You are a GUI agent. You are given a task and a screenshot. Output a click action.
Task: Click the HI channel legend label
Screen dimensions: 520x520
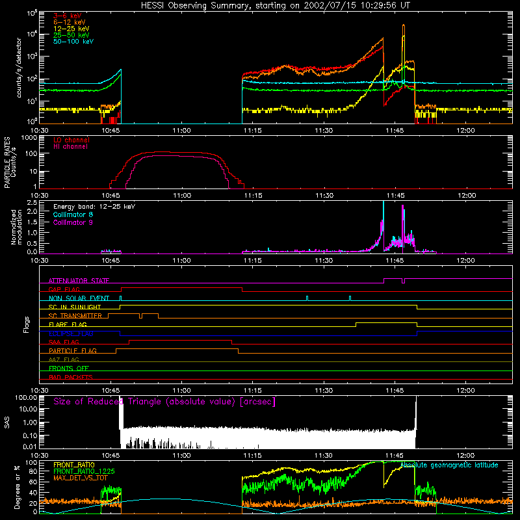coord(71,147)
